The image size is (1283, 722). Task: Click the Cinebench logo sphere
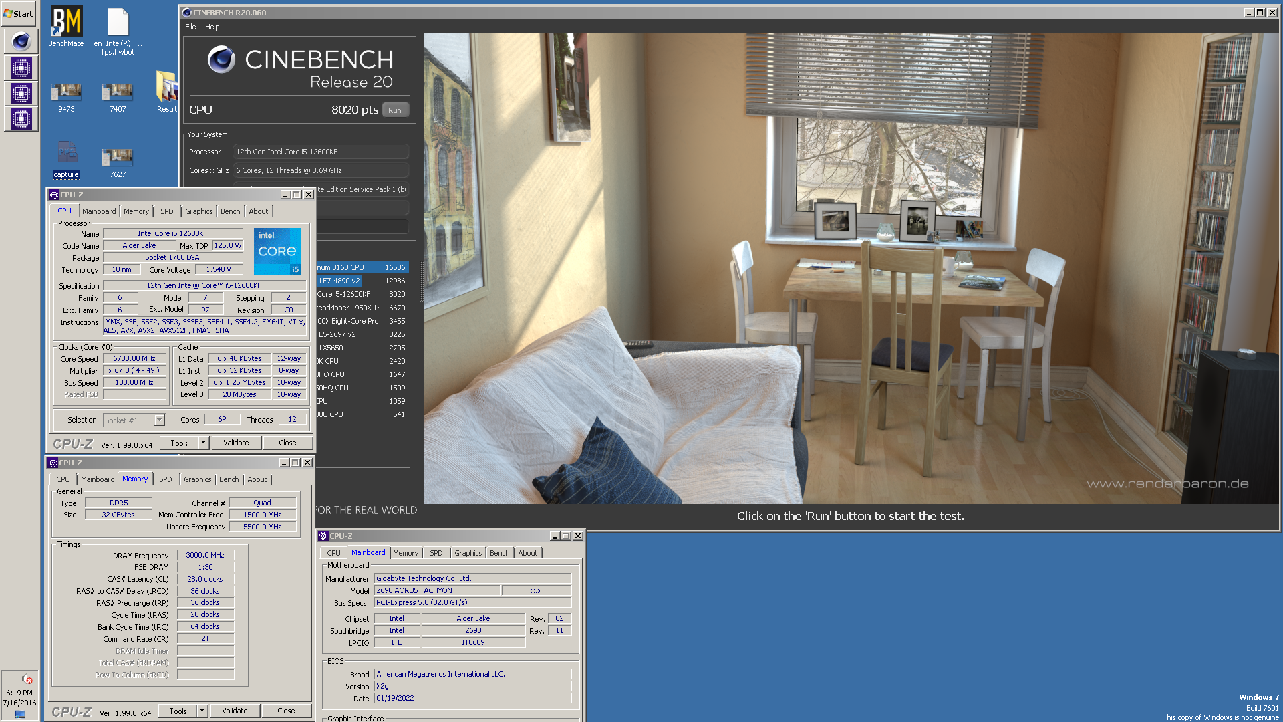pos(221,59)
